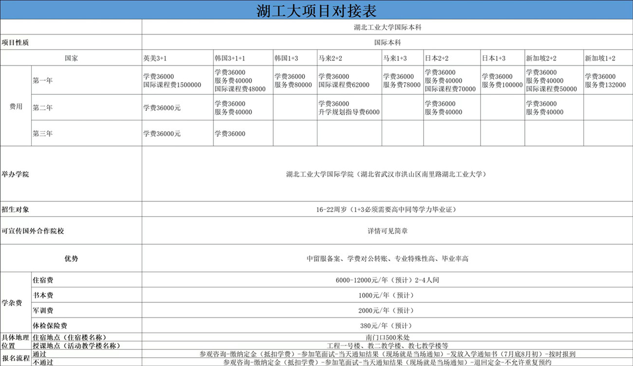
Task: Click the 湖北工业大学国际本科 header cell
Action: pos(387,27)
